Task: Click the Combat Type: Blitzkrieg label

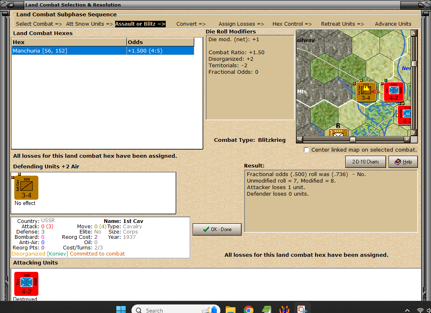Action: [250, 140]
